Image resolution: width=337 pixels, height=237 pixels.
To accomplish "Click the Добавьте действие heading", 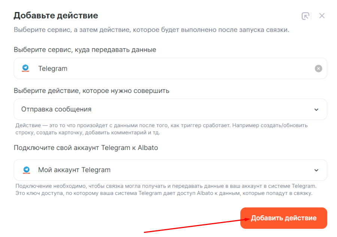I will click(56, 15).
